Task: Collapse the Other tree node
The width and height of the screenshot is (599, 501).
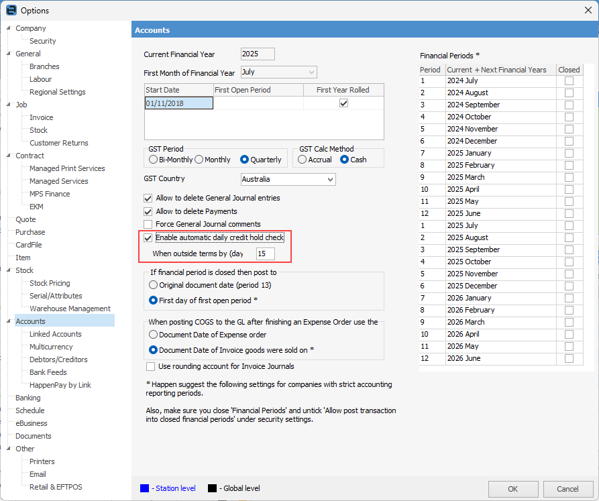Action: click(9, 448)
